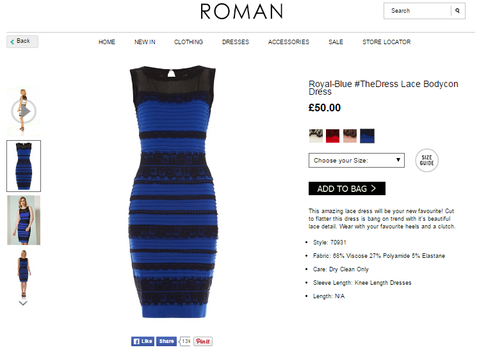Click the Pin it Pinterest button
The image size is (479, 359).
pyautogui.click(x=203, y=341)
